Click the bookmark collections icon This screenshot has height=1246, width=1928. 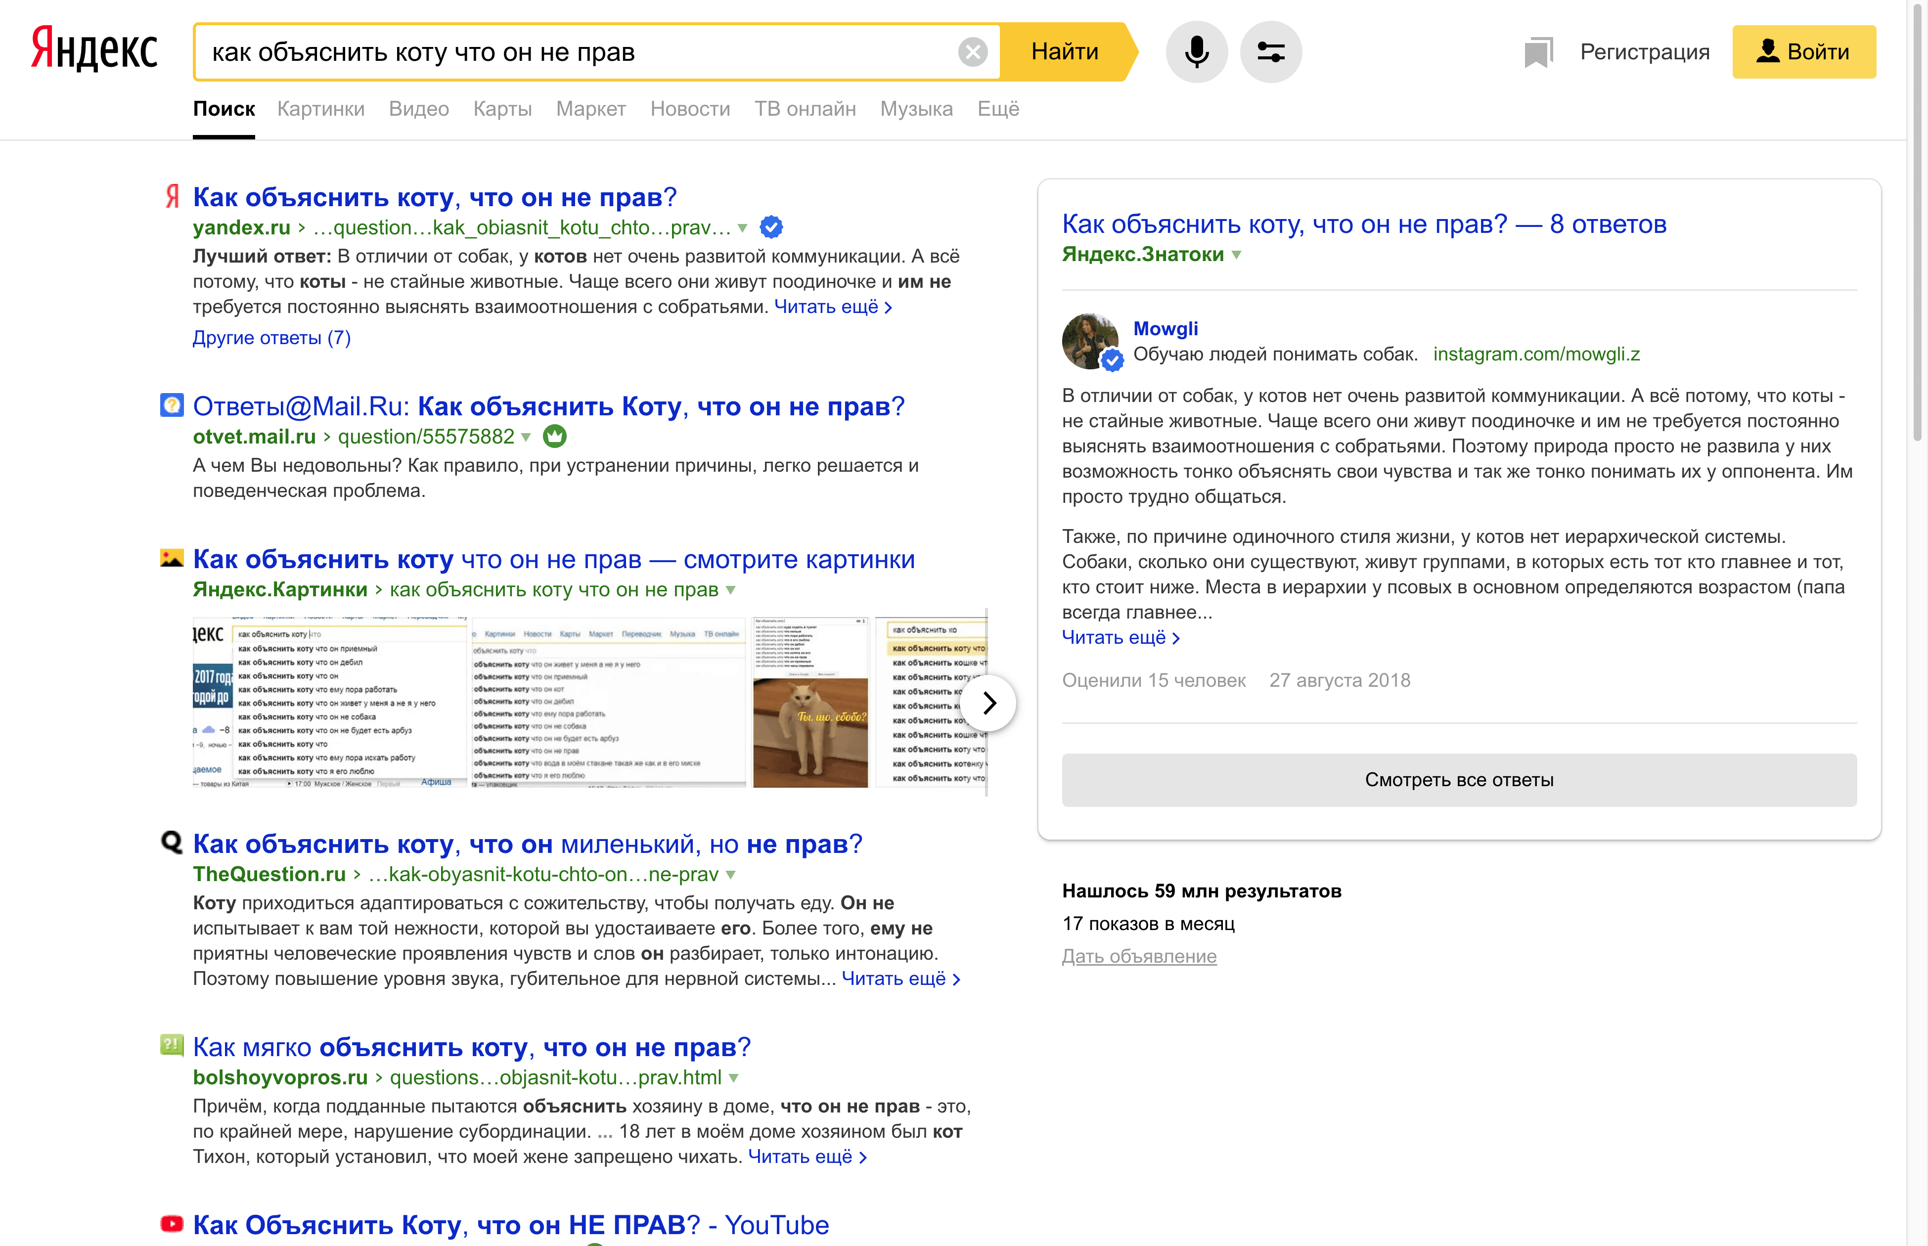[x=1538, y=52]
